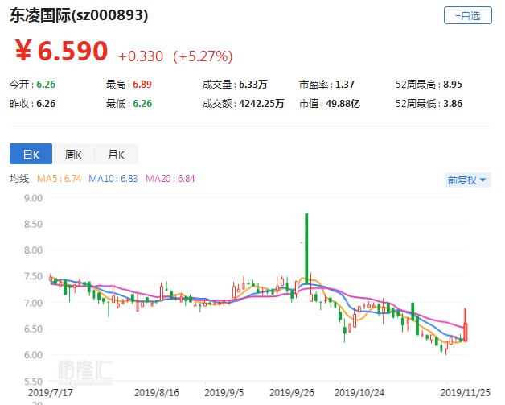This screenshot has width=505, height=405.
Task: Select the current price ¥6.590
Action: (x=61, y=51)
